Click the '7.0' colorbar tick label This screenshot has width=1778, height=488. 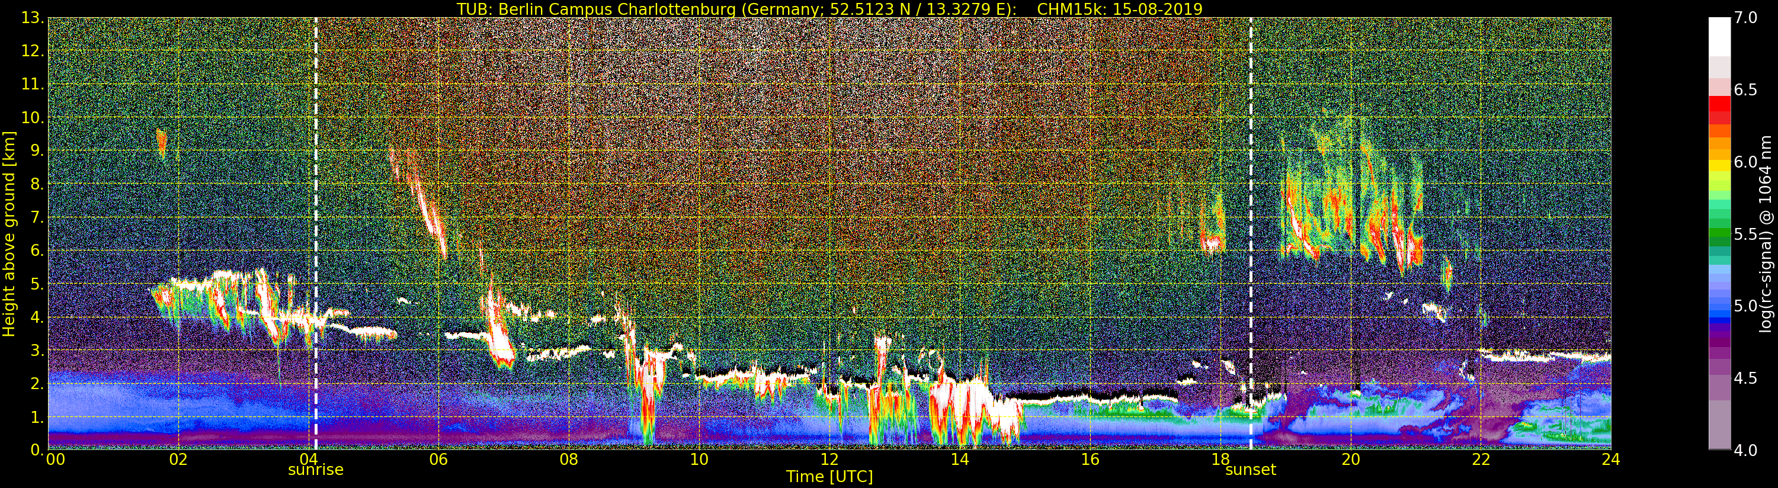coord(1745,18)
